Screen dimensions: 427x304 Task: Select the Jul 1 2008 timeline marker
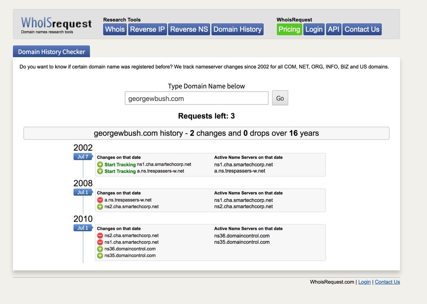pos(83,192)
